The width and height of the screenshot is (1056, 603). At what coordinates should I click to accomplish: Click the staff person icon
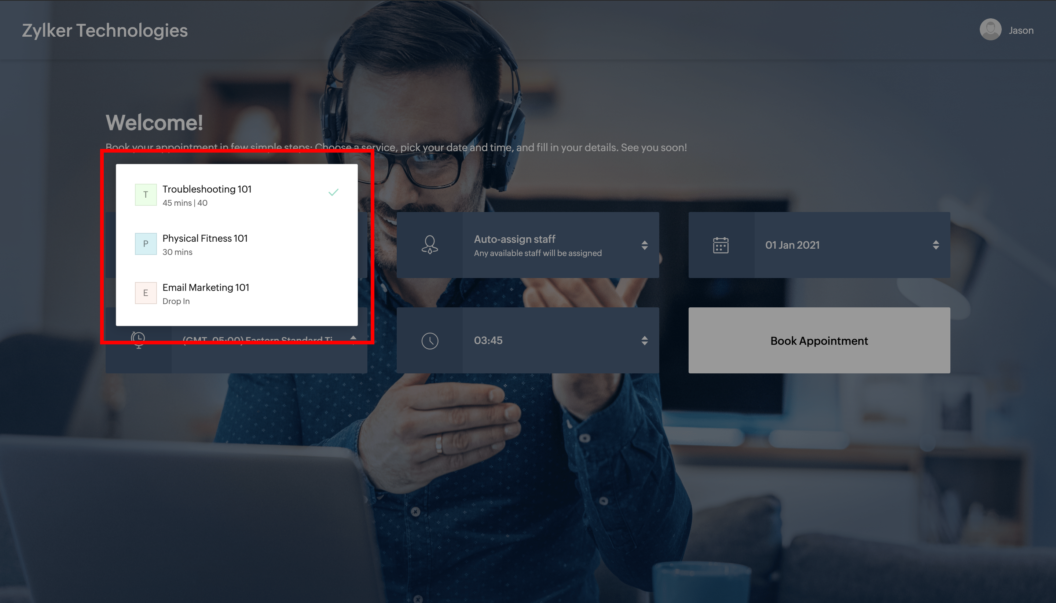(x=430, y=245)
